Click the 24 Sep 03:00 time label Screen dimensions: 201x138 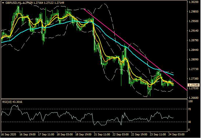click(x=177, y=135)
